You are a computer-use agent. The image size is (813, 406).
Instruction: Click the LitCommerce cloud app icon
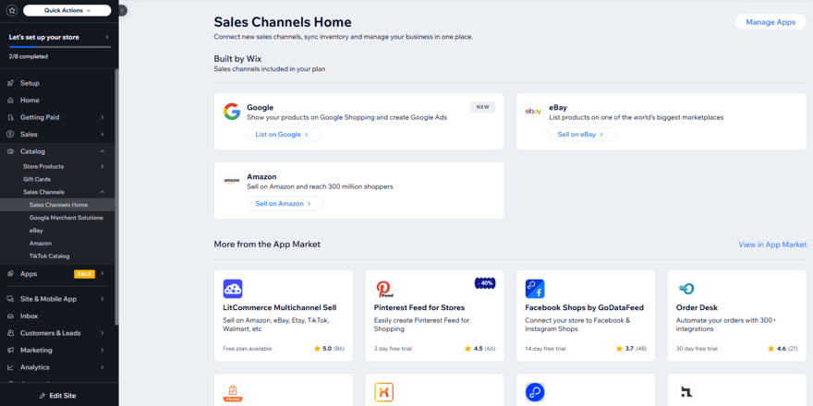coord(233,289)
